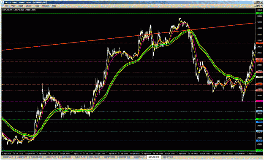Switch to the EURJPY,M5 chart tab
The image size is (264, 160).
pyautogui.click(x=8, y=157)
